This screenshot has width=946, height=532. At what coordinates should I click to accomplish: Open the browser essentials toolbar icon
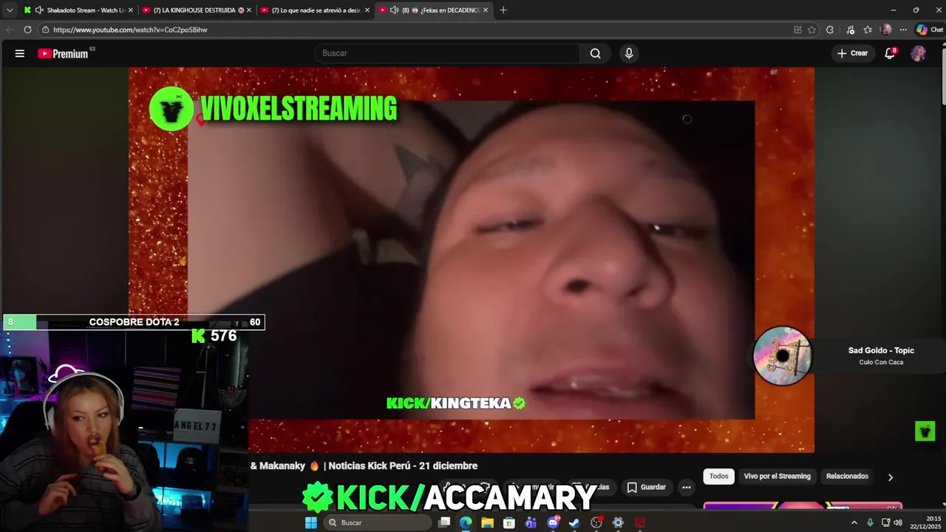[x=850, y=30]
